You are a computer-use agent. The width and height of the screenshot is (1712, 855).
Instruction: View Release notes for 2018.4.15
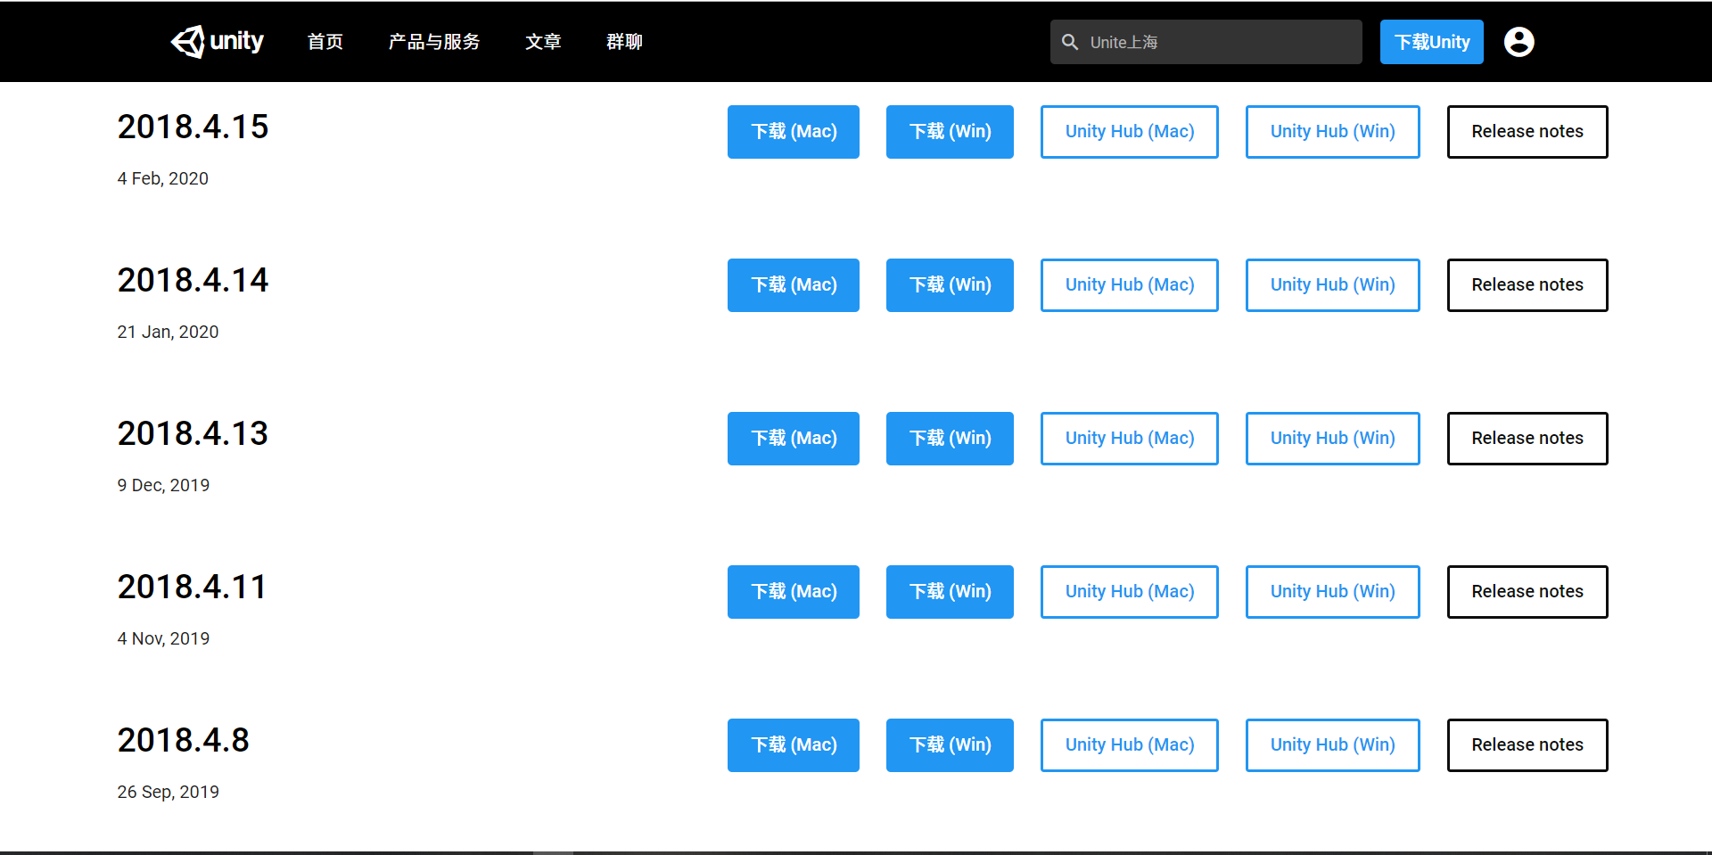pyautogui.click(x=1527, y=132)
